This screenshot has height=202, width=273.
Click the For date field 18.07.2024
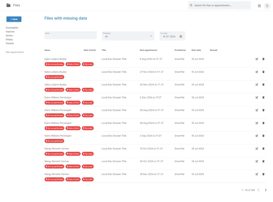coord(172,36)
